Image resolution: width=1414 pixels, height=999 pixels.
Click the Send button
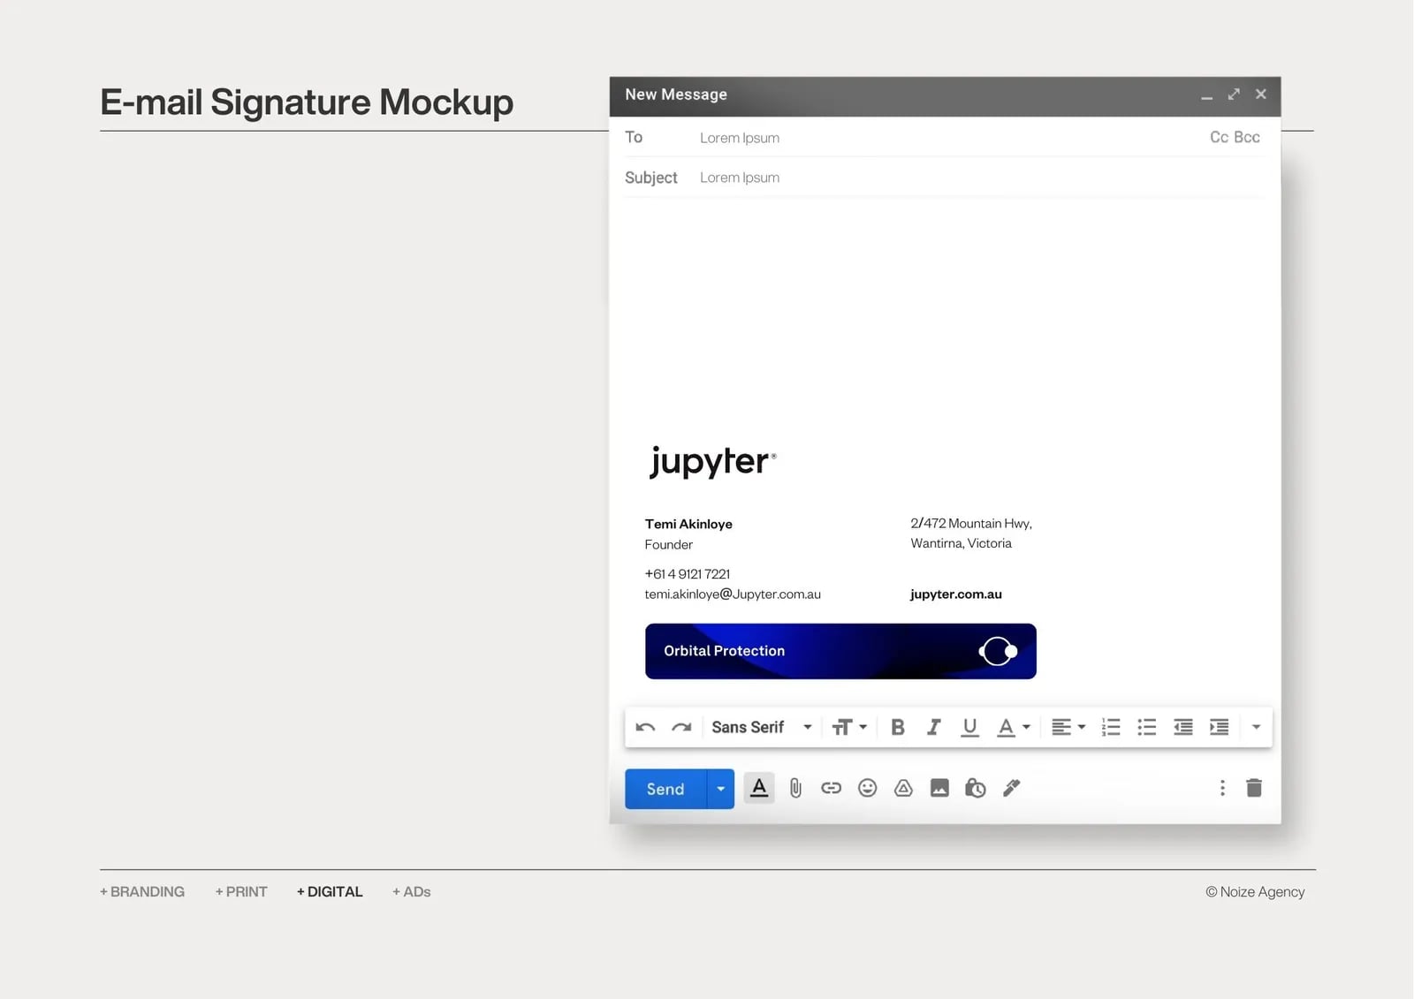[x=665, y=789]
